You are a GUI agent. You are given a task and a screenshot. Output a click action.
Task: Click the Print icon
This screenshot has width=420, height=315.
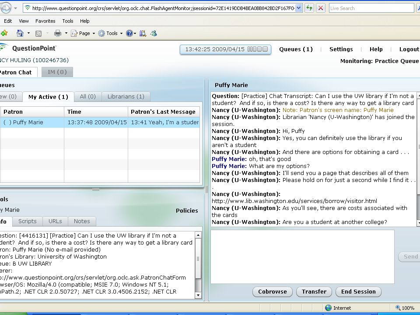tap(58, 33)
